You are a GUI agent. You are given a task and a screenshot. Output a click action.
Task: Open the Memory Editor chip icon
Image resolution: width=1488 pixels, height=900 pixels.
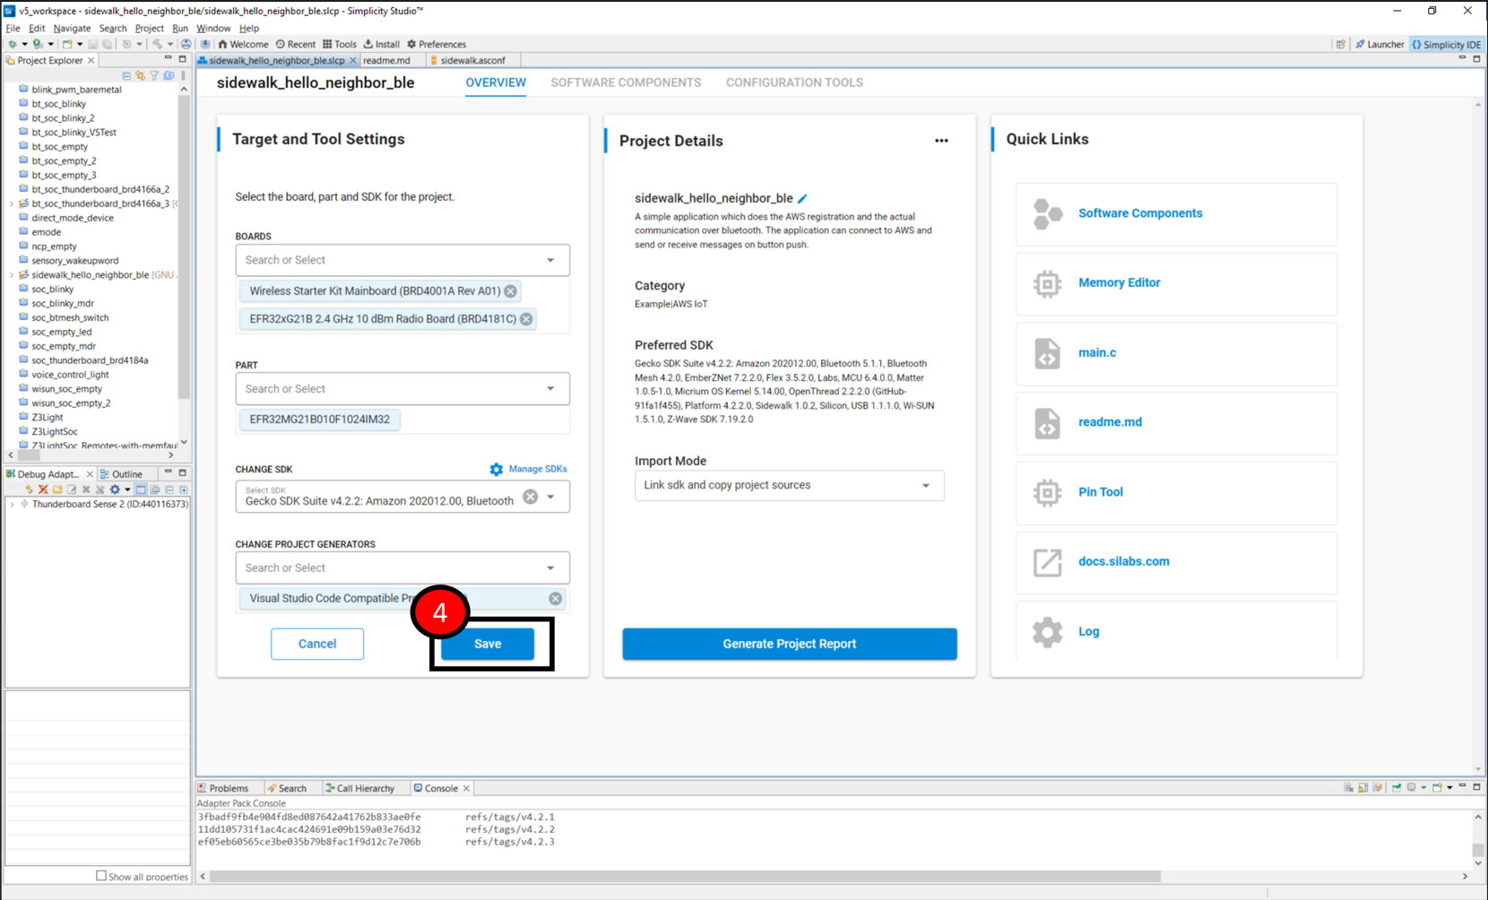[x=1046, y=283]
